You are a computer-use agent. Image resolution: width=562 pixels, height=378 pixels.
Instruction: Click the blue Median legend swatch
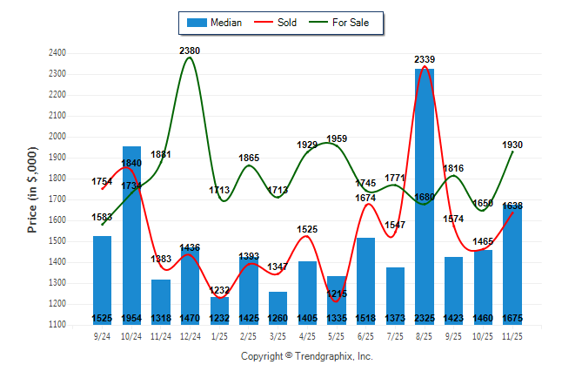point(198,23)
